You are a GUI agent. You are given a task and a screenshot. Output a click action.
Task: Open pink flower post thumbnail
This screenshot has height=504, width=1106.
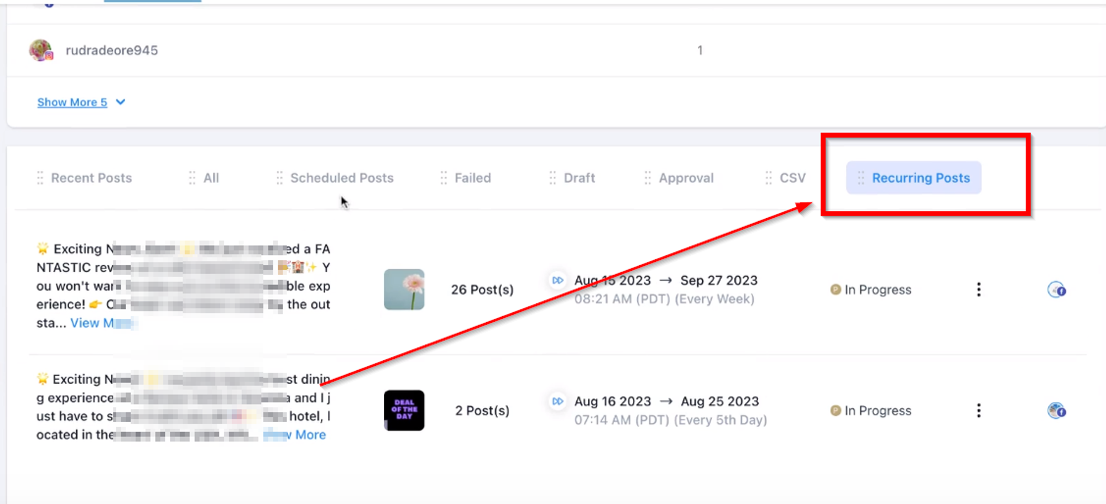(404, 290)
